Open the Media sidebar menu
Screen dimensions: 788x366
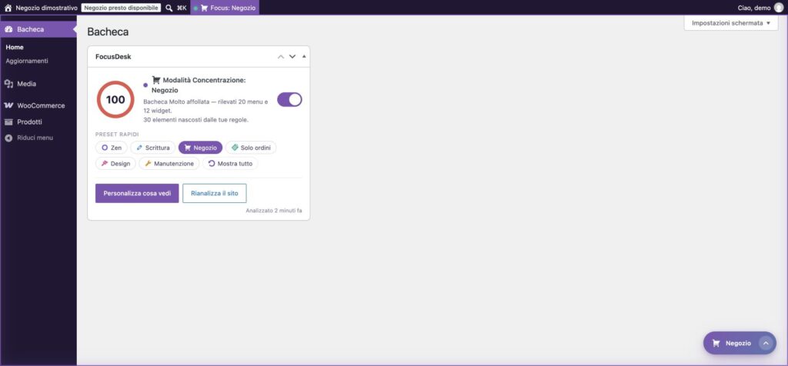tap(38, 84)
